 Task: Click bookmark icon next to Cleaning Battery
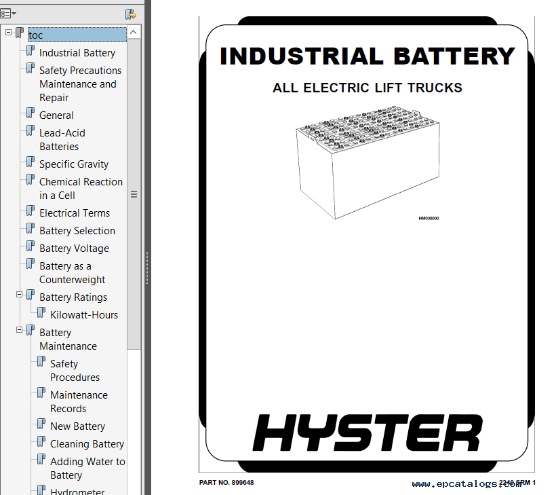pos(41,442)
